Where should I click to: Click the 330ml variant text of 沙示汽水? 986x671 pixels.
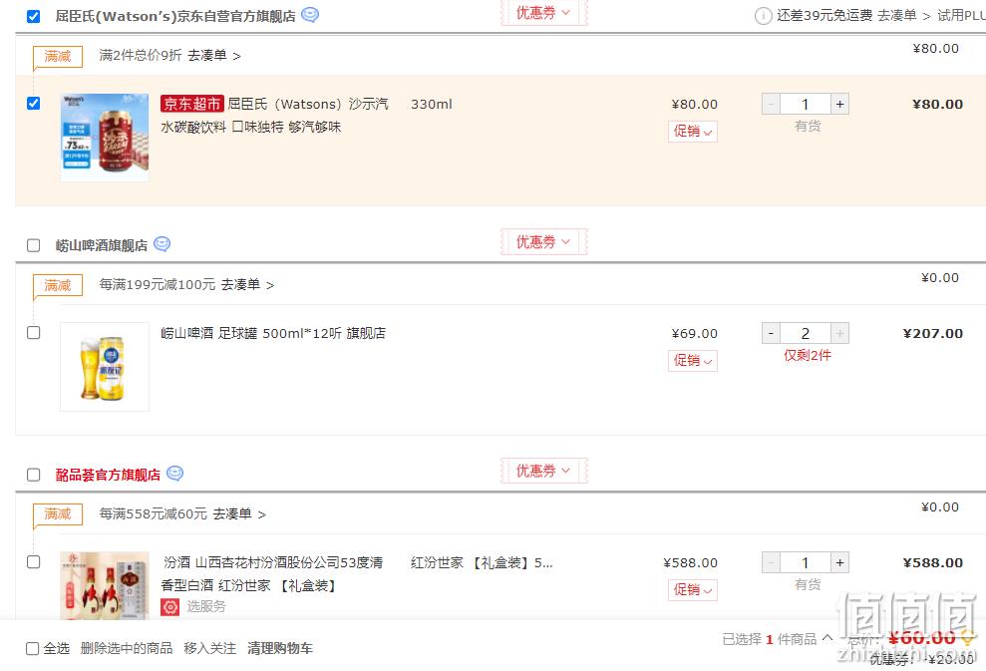(x=432, y=105)
